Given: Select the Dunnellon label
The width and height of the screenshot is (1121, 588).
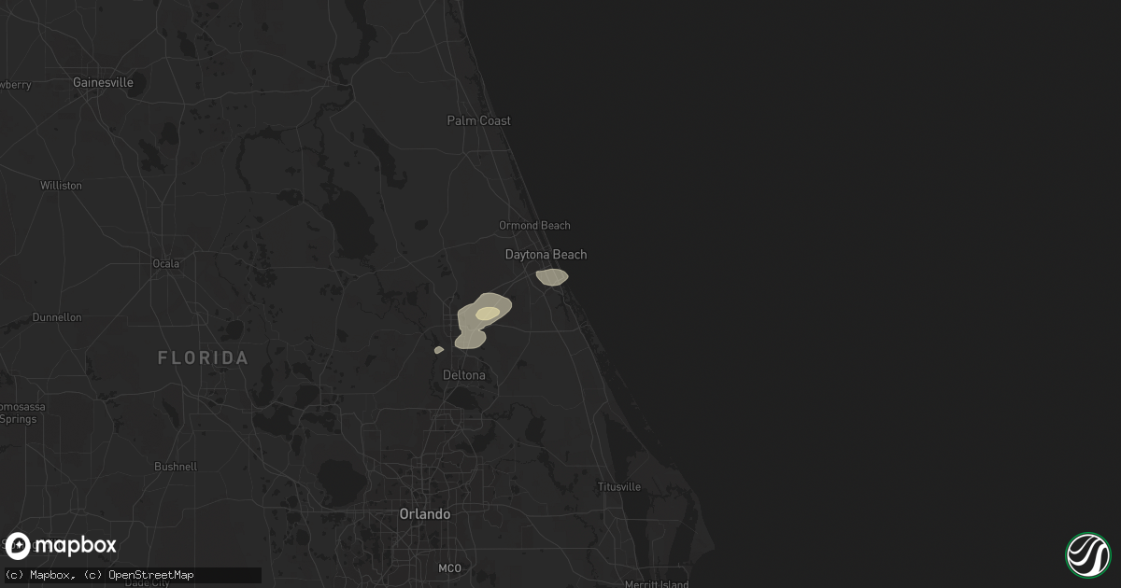Looking at the screenshot, I should [57, 317].
